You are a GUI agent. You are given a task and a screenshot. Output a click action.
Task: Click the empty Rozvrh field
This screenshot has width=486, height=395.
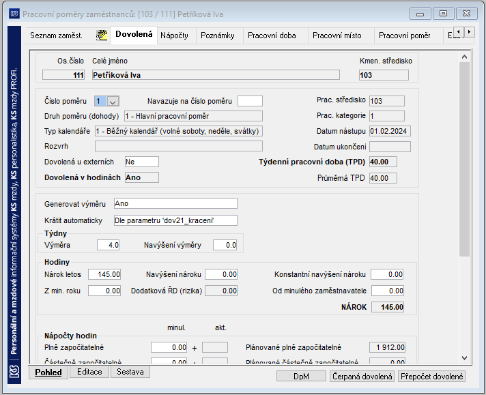[x=179, y=146]
